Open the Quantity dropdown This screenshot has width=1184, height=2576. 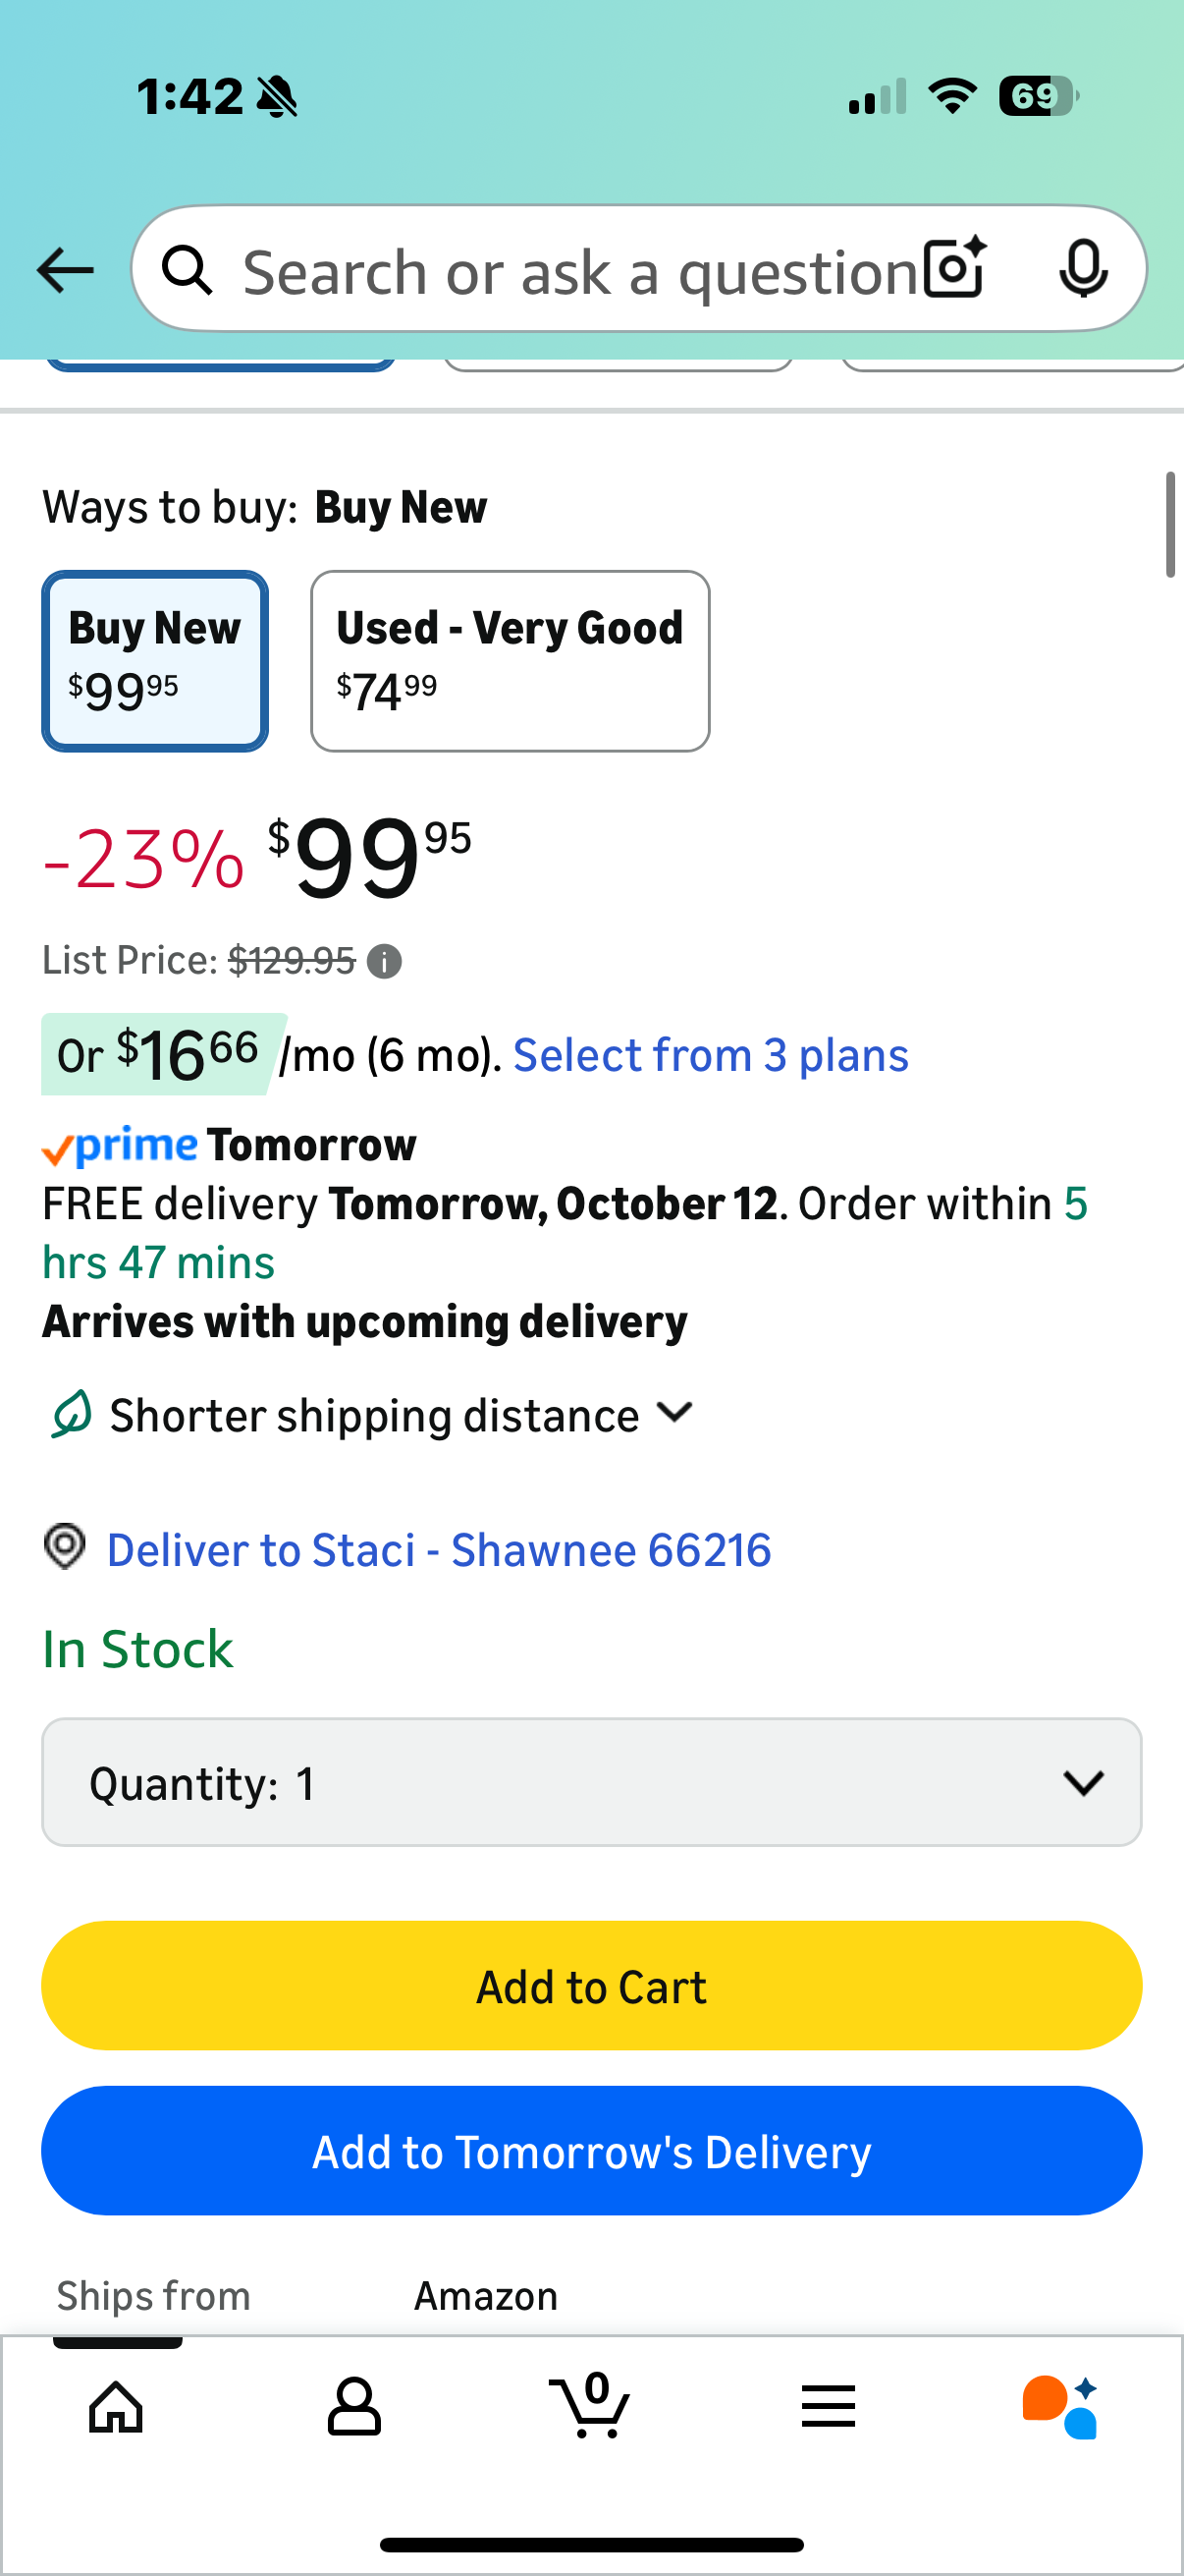(x=591, y=1782)
